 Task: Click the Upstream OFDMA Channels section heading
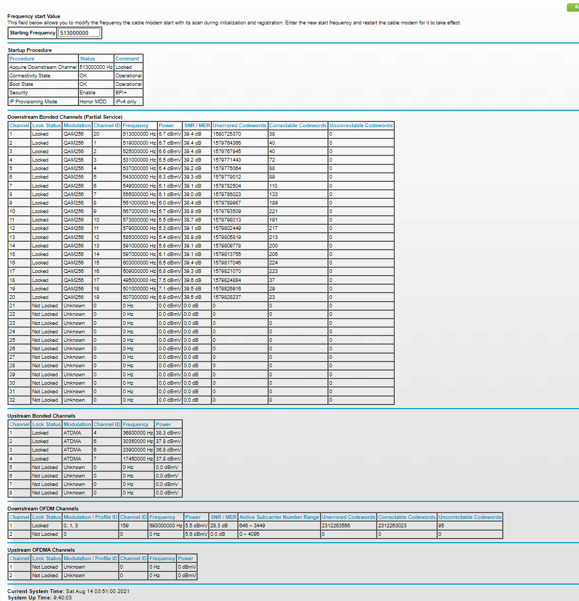(41, 550)
